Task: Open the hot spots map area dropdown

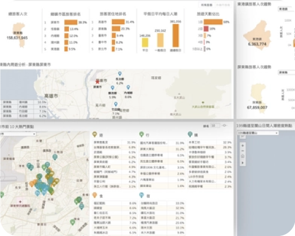Action: coord(18,134)
